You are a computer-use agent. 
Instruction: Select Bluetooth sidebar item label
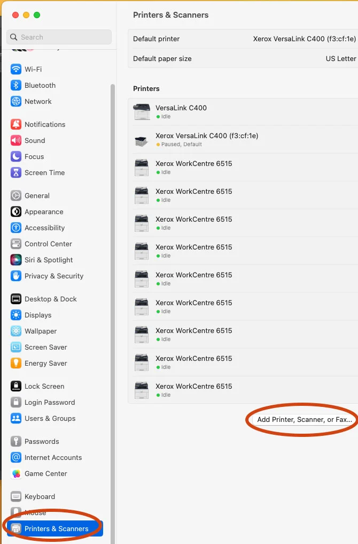coord(40,85)
